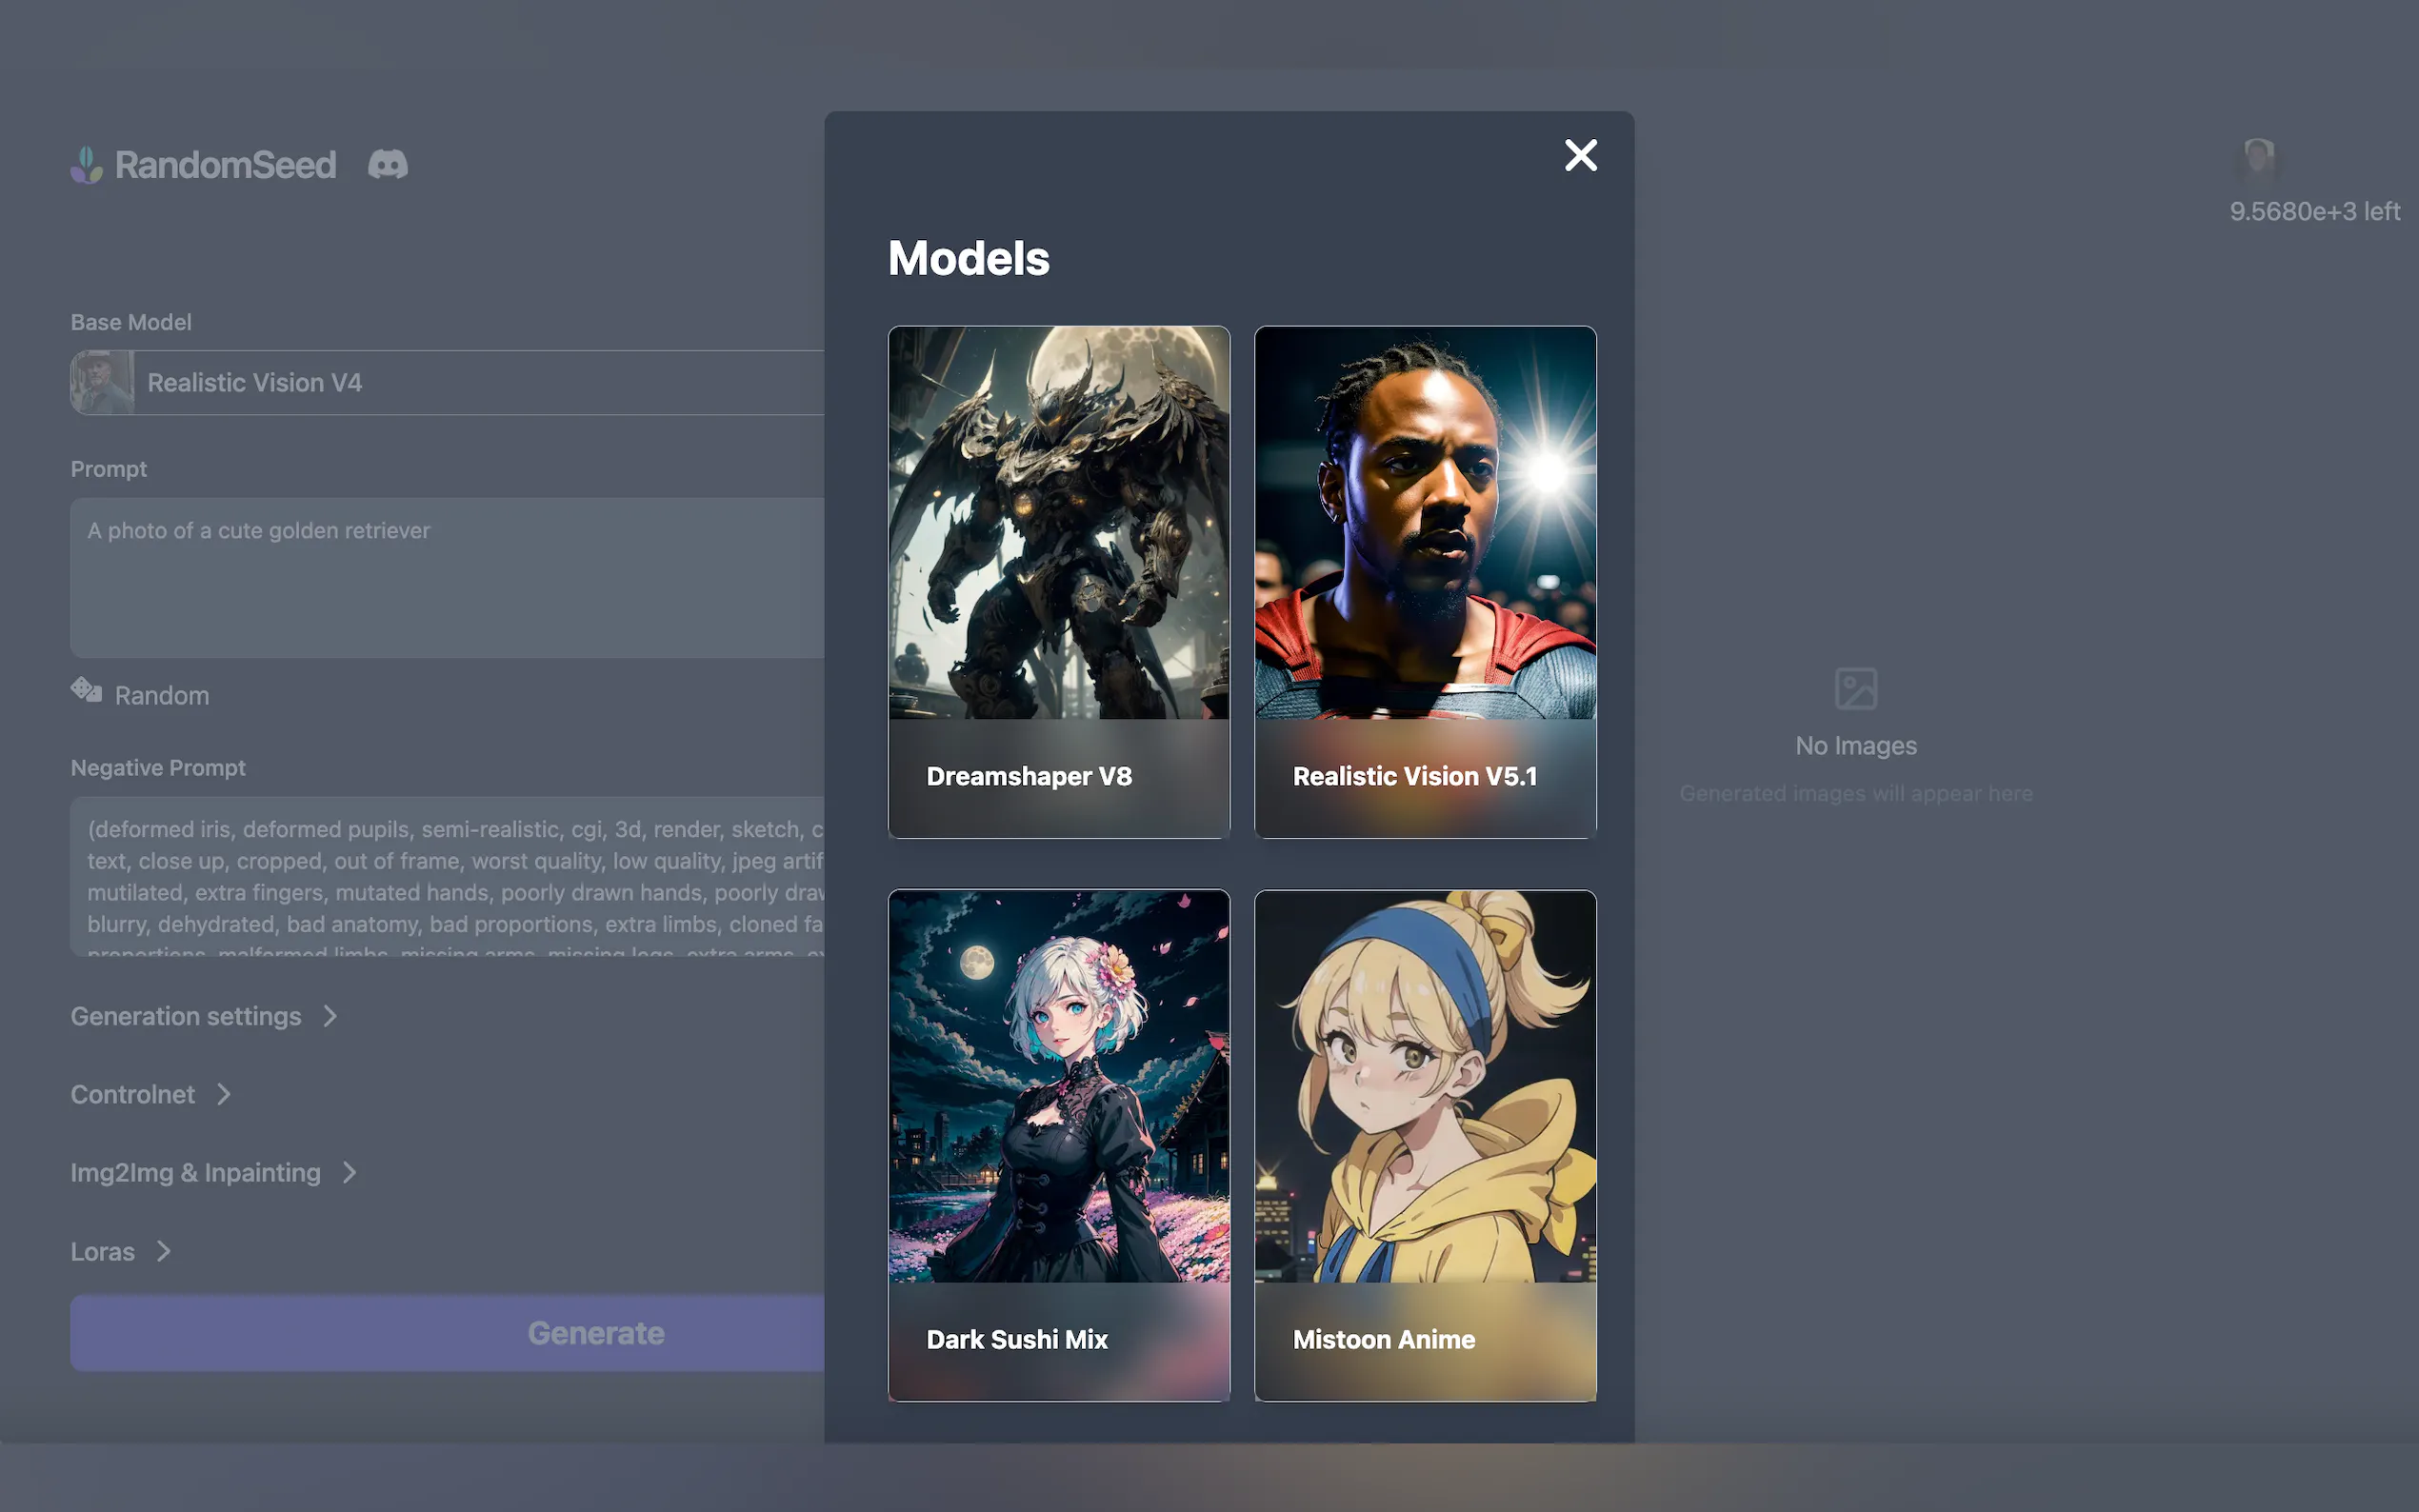Open the Discord icon next to RandomSeed
Viewport: 2419px width, 1512px height.
point(386,164)
